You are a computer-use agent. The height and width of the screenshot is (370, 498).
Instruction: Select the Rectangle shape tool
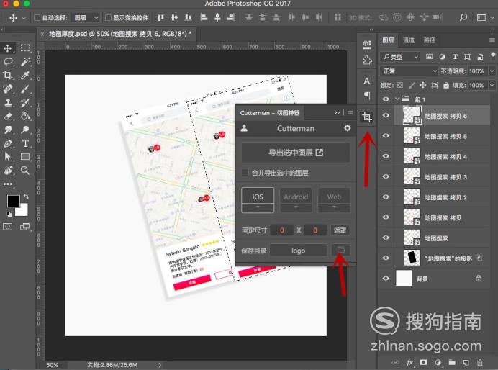[25, 157]
